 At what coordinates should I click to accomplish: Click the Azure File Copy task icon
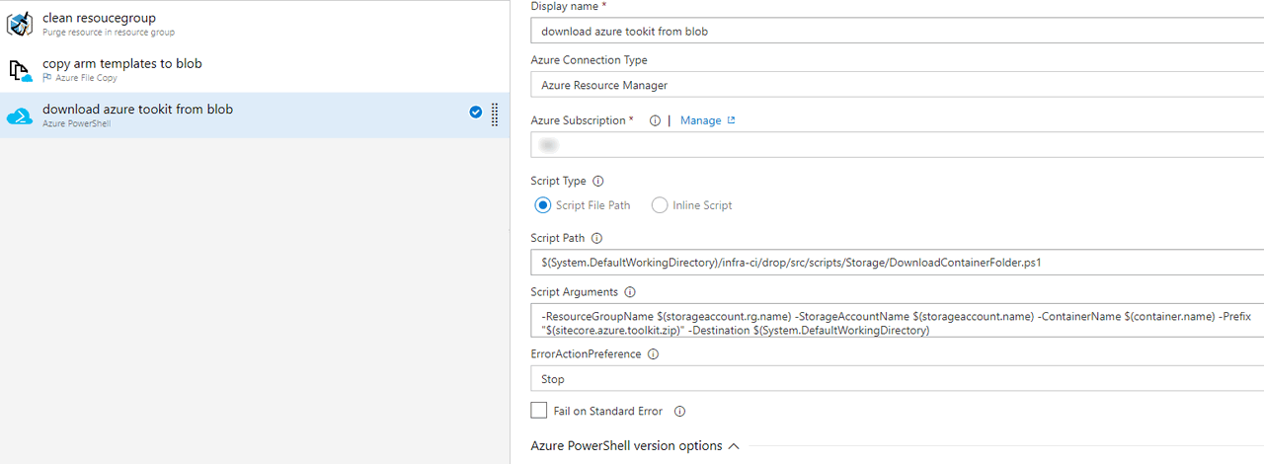click(x=21, y=70)
